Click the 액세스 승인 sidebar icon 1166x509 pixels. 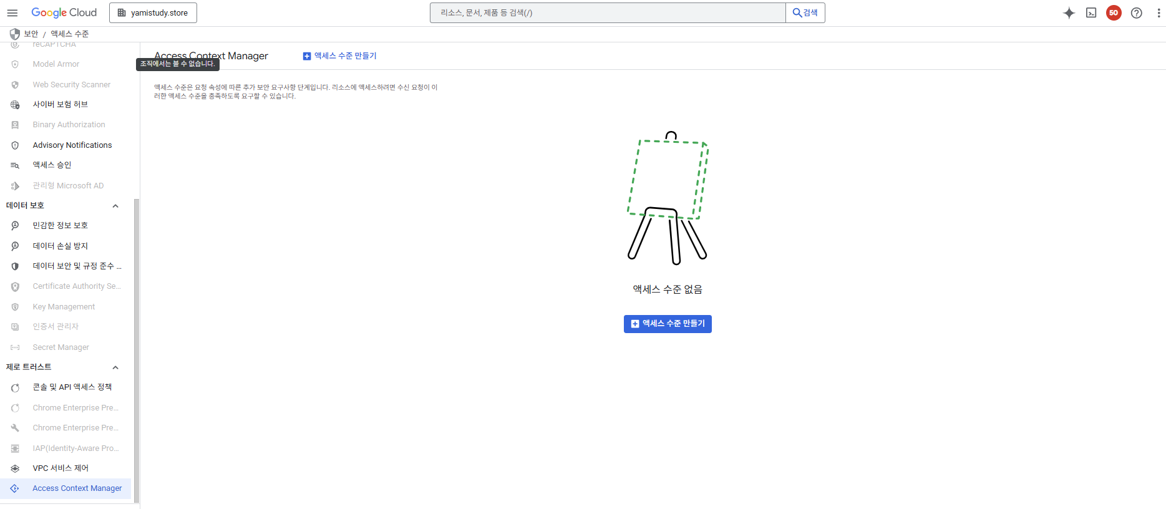click(x=15, y=165)
